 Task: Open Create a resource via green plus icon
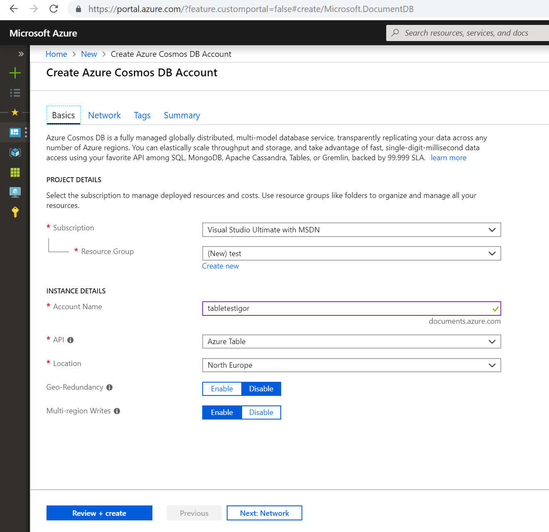pos(15,73)
